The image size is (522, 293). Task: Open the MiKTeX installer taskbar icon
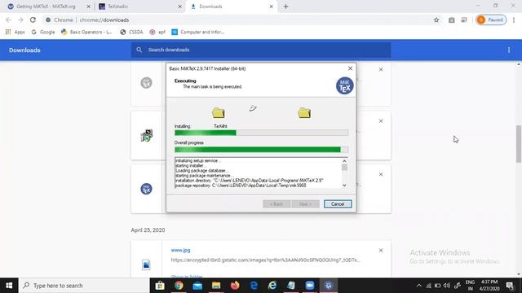pyautogui.click(x=329, y=286)
